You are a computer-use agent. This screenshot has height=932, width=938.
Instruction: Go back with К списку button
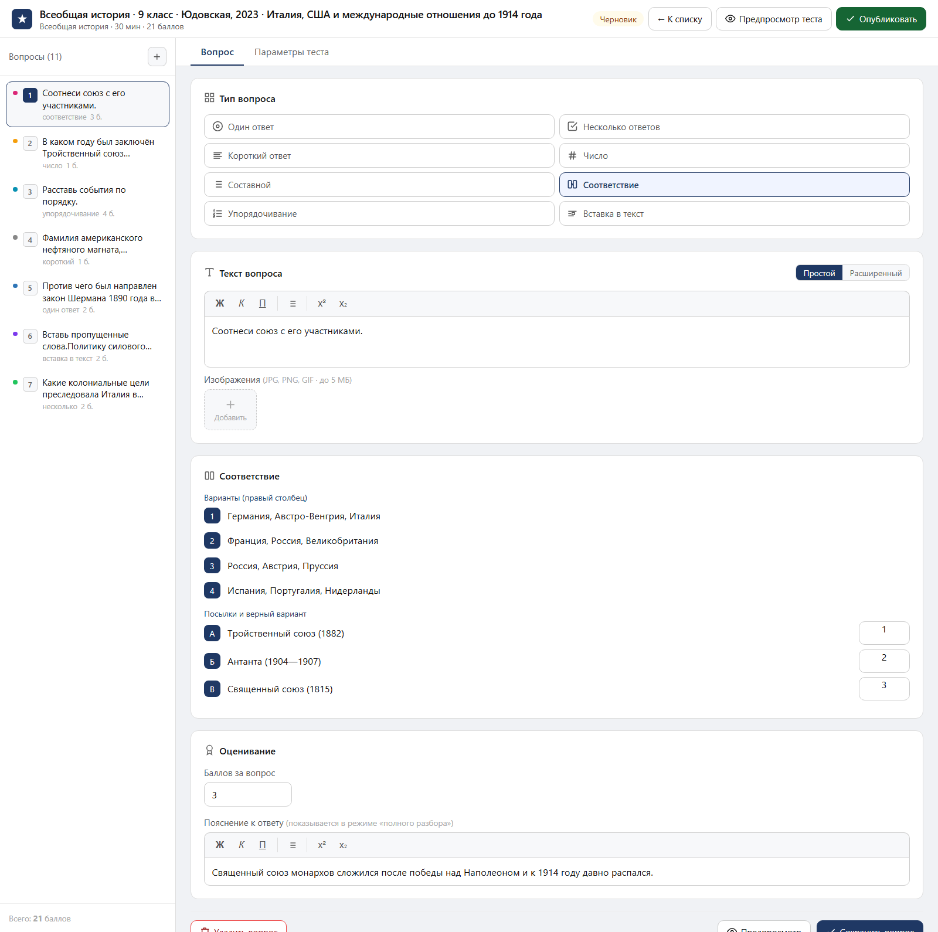point(679,19)
